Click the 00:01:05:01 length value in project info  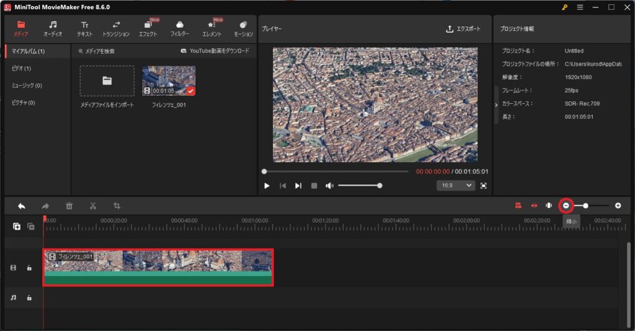[x=579, y=117]
